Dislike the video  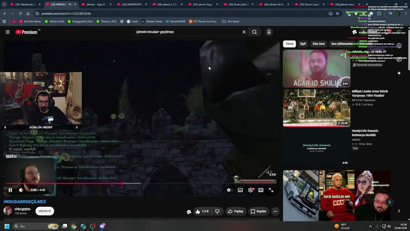tap(217, 211)
